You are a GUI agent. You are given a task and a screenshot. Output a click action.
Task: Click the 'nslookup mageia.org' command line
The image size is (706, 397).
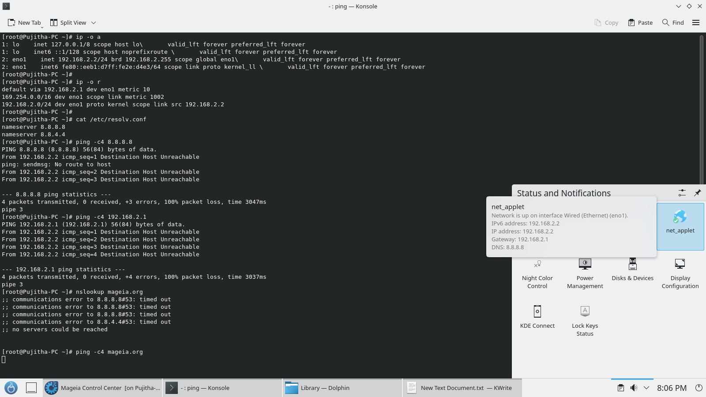pos(109,292)
